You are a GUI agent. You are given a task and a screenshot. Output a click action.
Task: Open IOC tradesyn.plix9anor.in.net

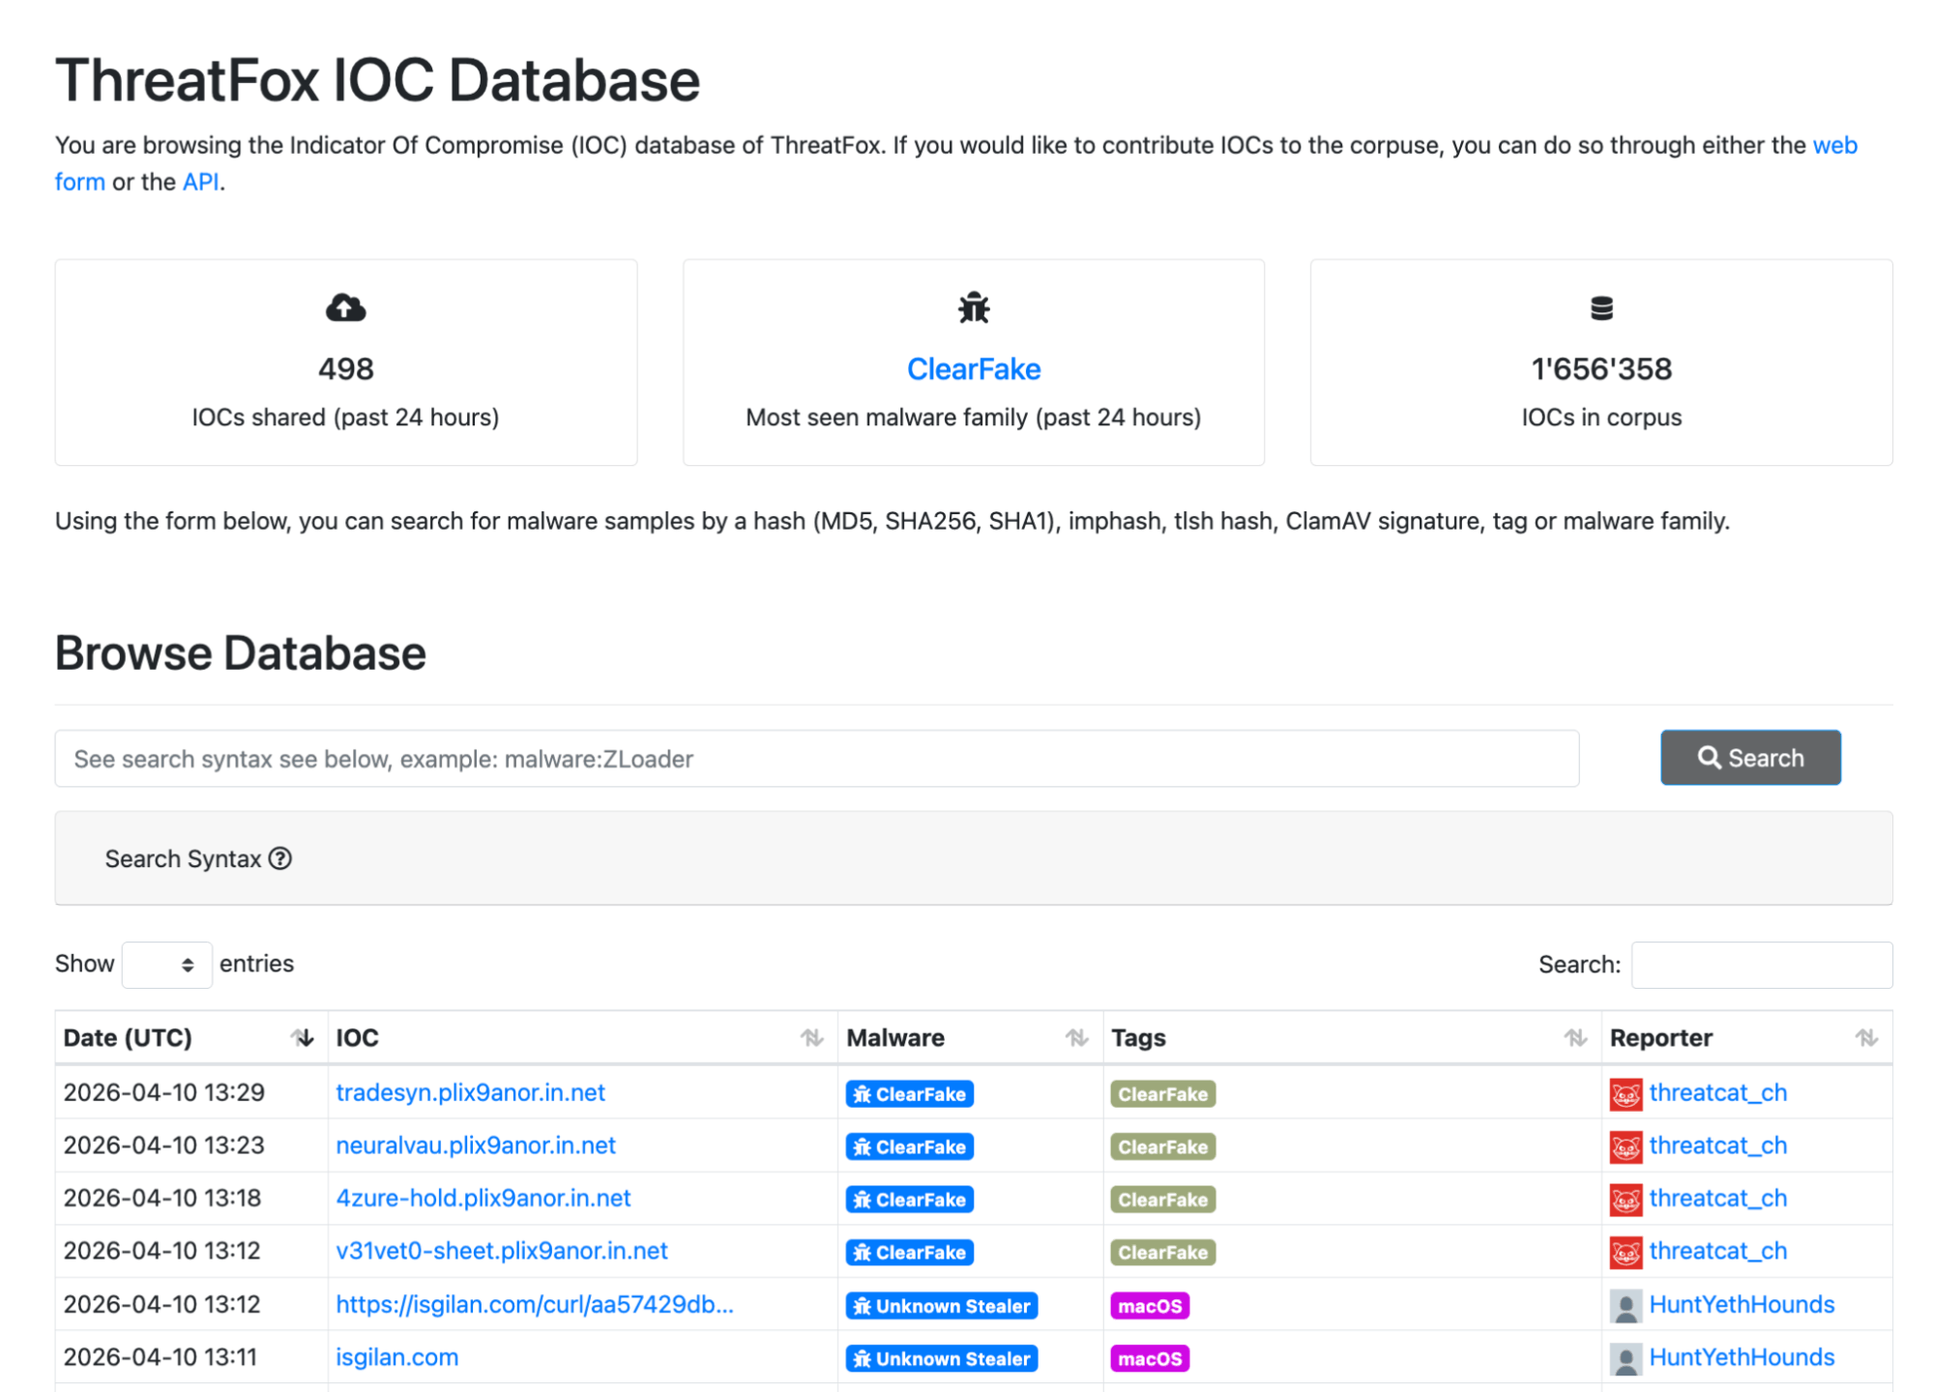point(470,1092)
